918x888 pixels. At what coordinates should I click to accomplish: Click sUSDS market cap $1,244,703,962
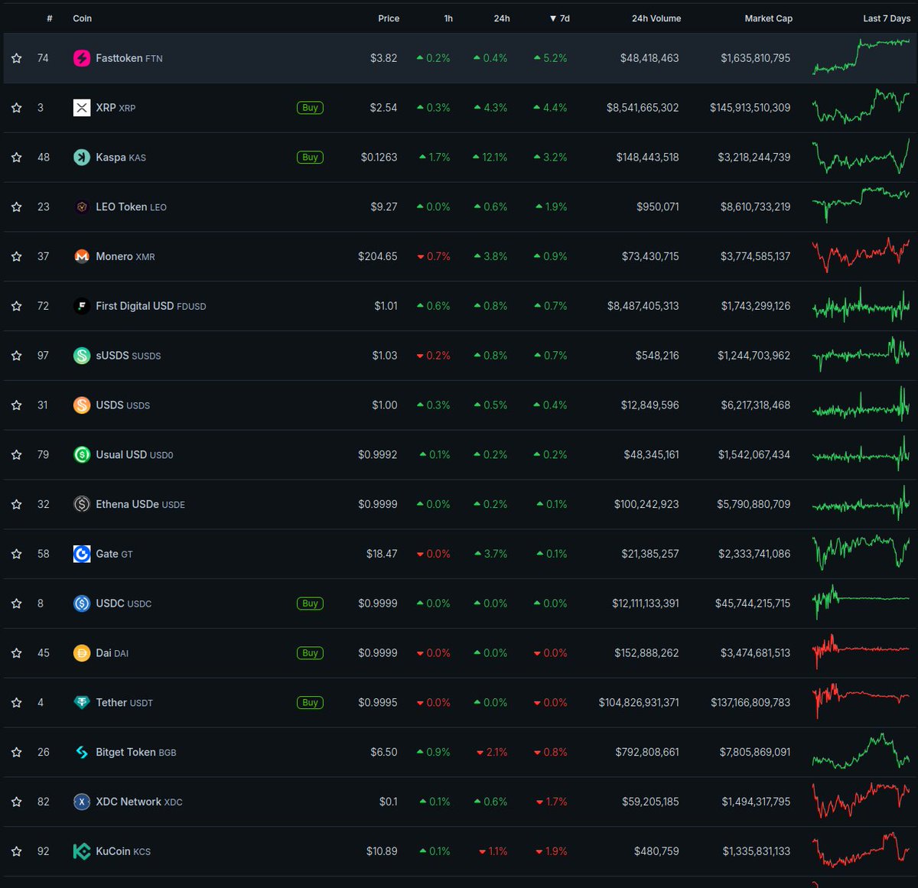(754, 356)
